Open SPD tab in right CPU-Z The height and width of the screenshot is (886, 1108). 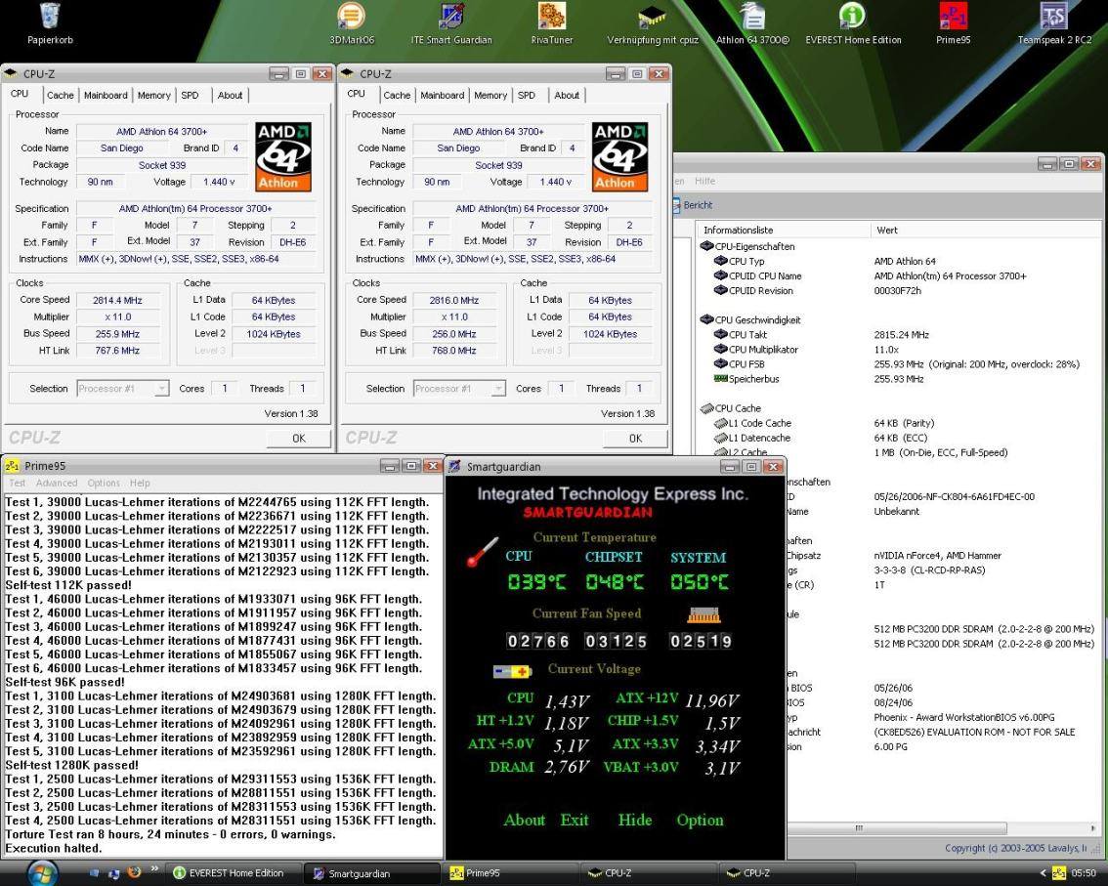point(527,96)
